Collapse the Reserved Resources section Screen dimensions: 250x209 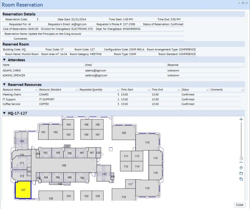coord(4,85)
